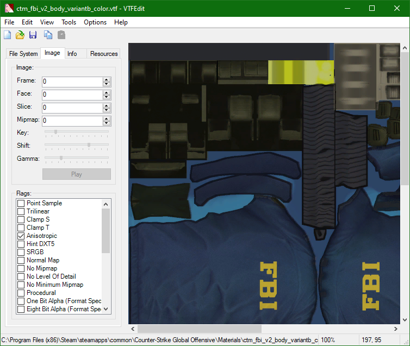
Task: Toggle the SRGB flag checkbox
Action: coord(21,252)
